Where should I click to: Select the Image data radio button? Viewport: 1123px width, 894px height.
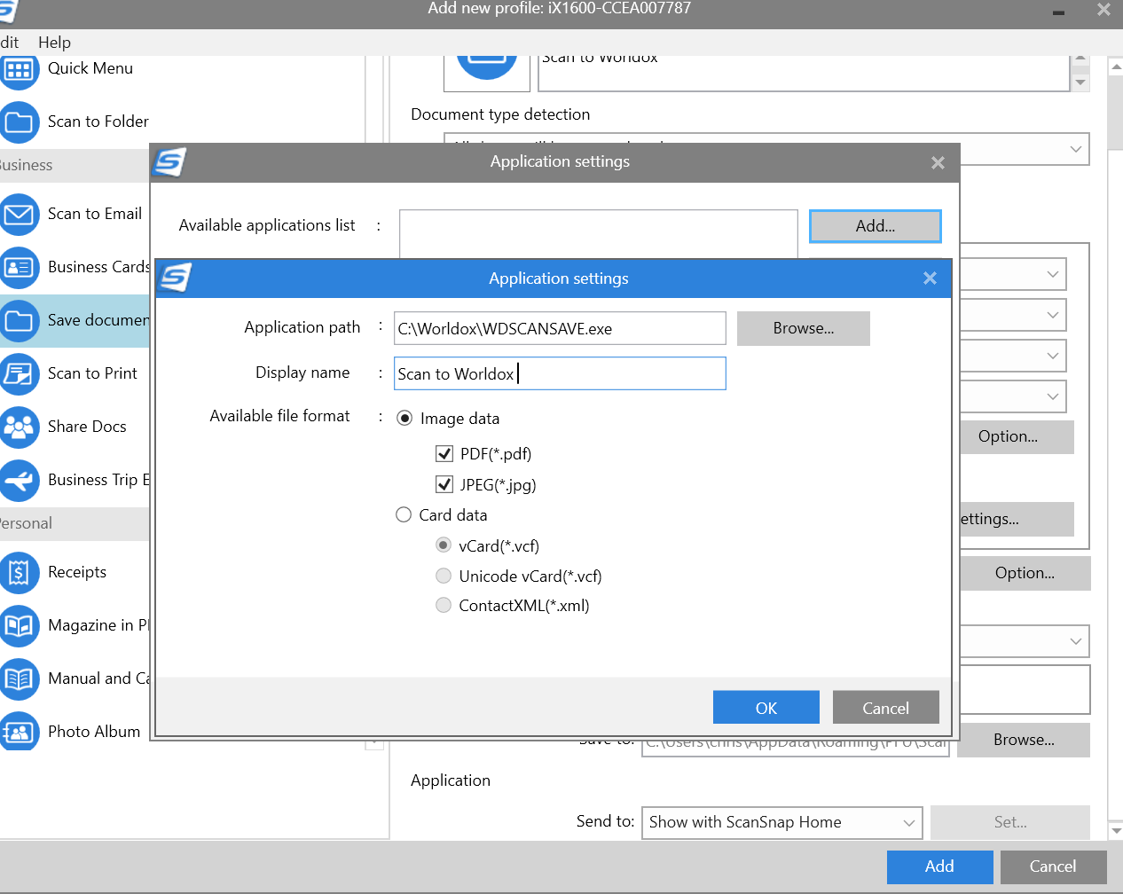(404, 418)
